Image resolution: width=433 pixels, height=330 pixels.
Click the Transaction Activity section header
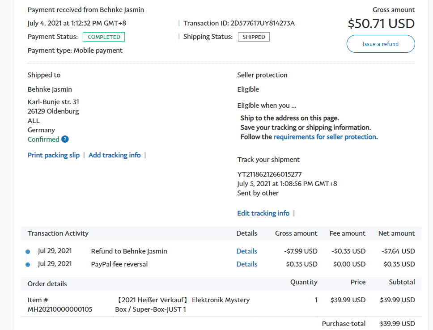58,233
